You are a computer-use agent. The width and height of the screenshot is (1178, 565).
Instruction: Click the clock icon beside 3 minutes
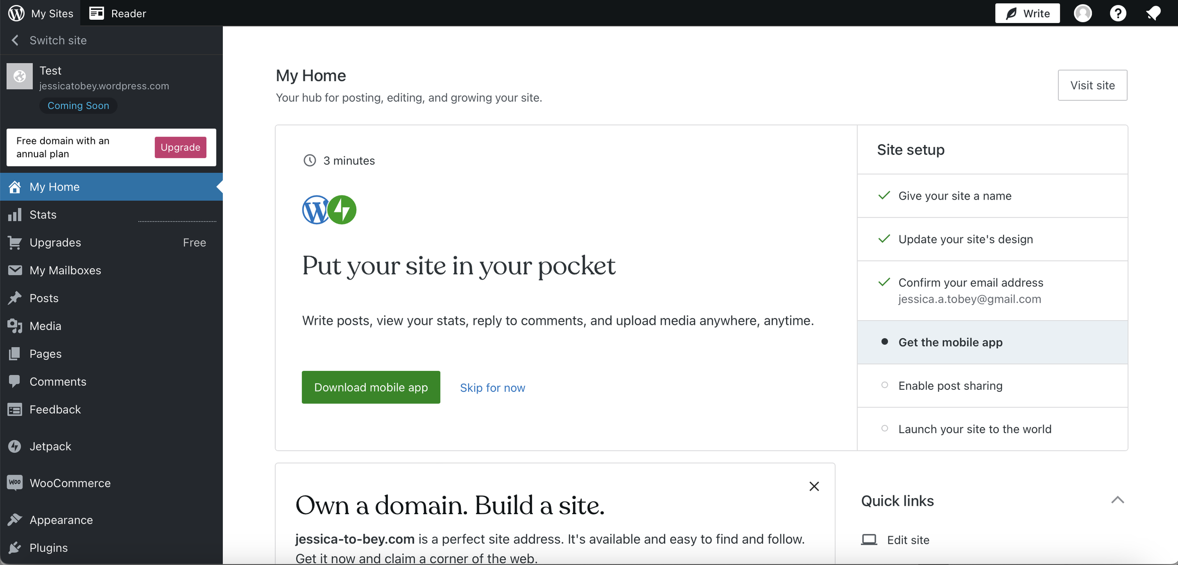coord(310,161)
